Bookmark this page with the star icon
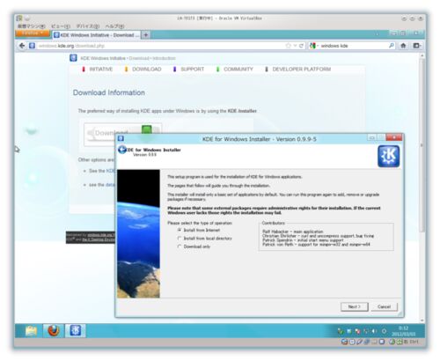 (x=289, y=46)
